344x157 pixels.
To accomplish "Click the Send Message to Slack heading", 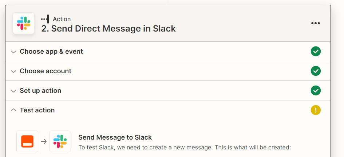I will [x=115, y=137].
